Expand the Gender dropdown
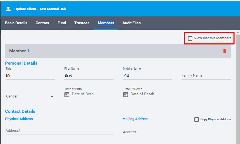This screenshot has height=144, width=240. point(52,97)
